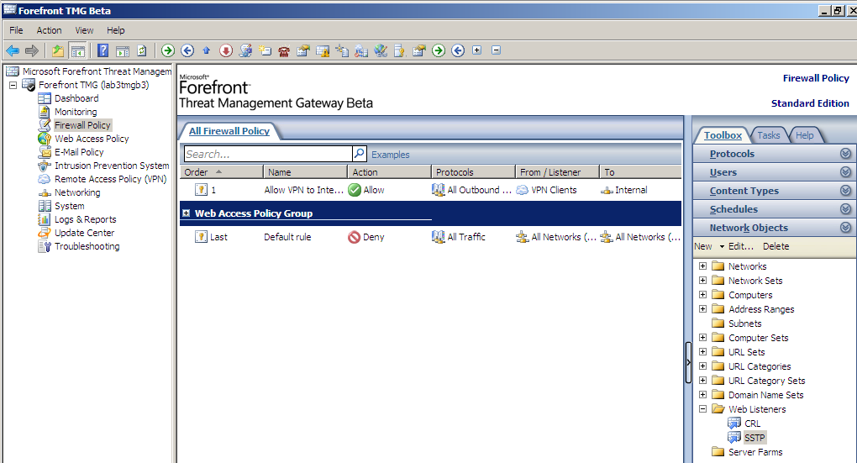Click the blue question mark Help icon
Image resolution: width=857 pixels, height=463 pixels.
click(103, 50)
